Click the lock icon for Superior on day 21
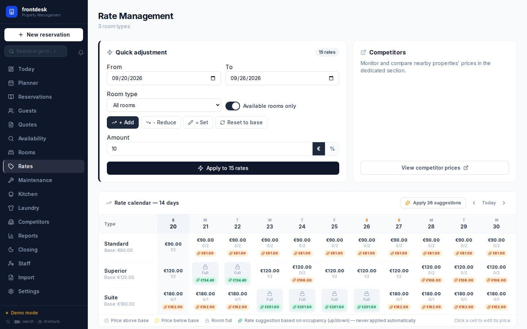The height and width of the screenshot is (329, 527). (x=205, y=267)
